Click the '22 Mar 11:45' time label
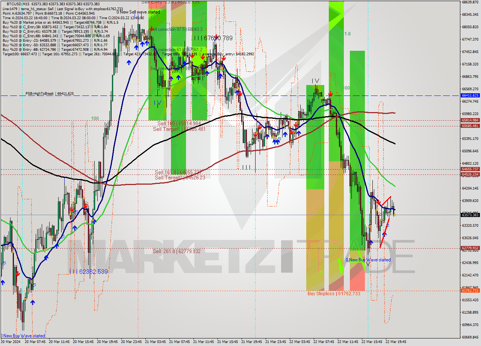The width and height of the screenshot is (481, 346). 348,342
